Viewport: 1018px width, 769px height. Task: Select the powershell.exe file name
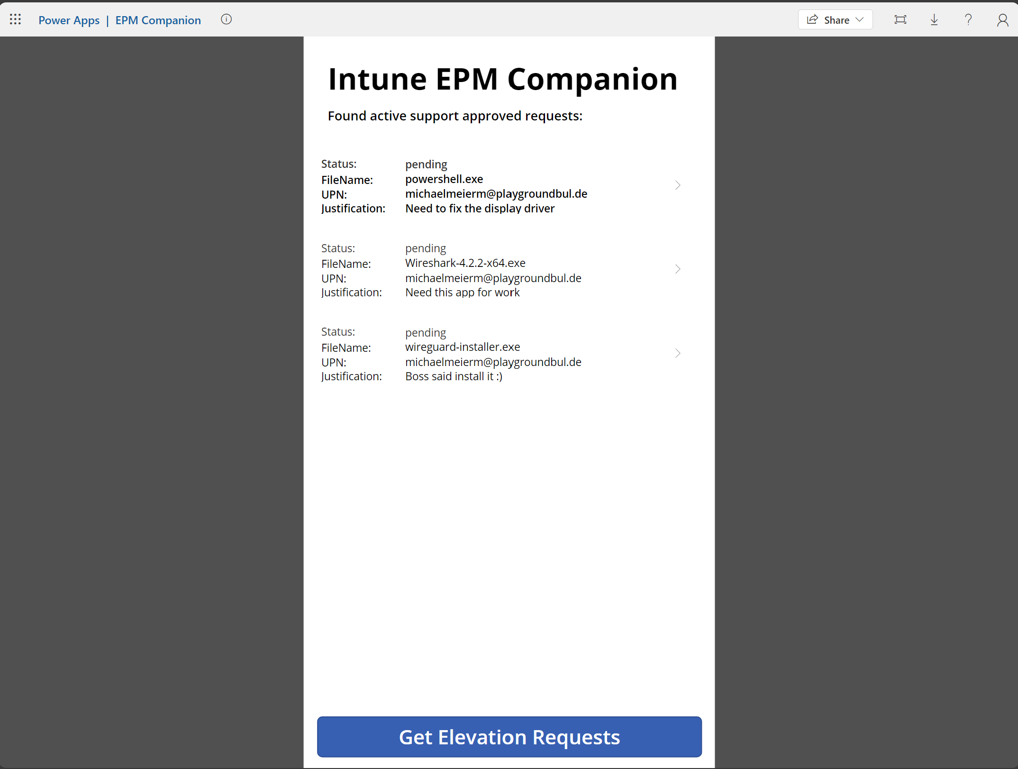444,179
